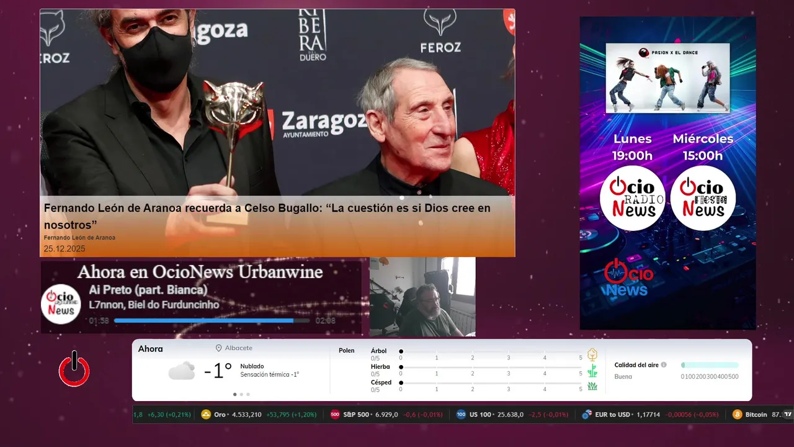Click the Buena air quality status

[x=623, y=377]
